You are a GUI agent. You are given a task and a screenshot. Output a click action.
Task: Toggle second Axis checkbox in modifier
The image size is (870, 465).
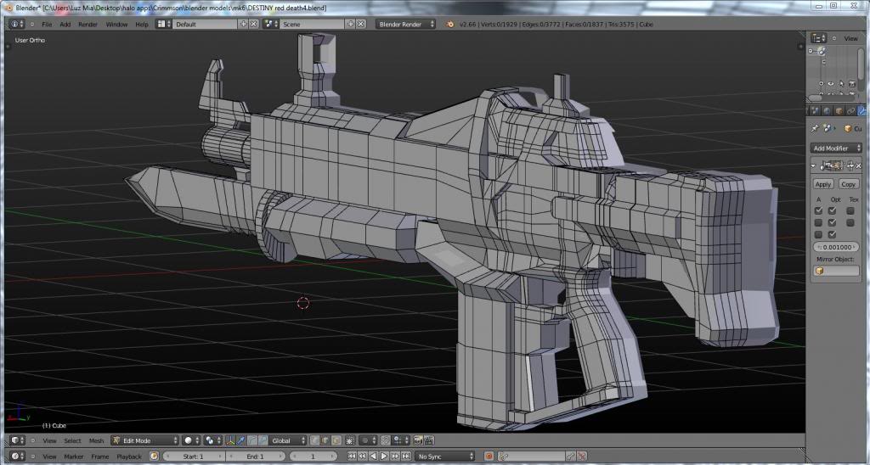tap(818, 223)
